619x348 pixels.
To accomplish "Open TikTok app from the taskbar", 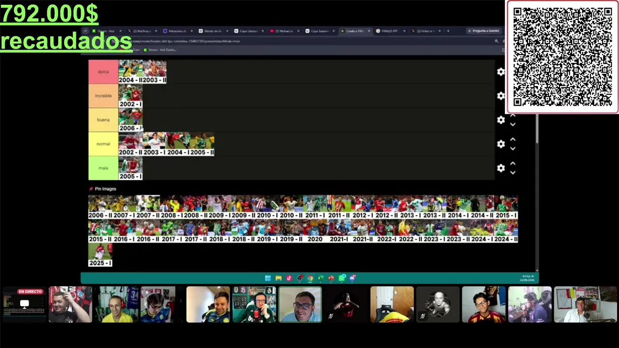I will pos(289,278).
